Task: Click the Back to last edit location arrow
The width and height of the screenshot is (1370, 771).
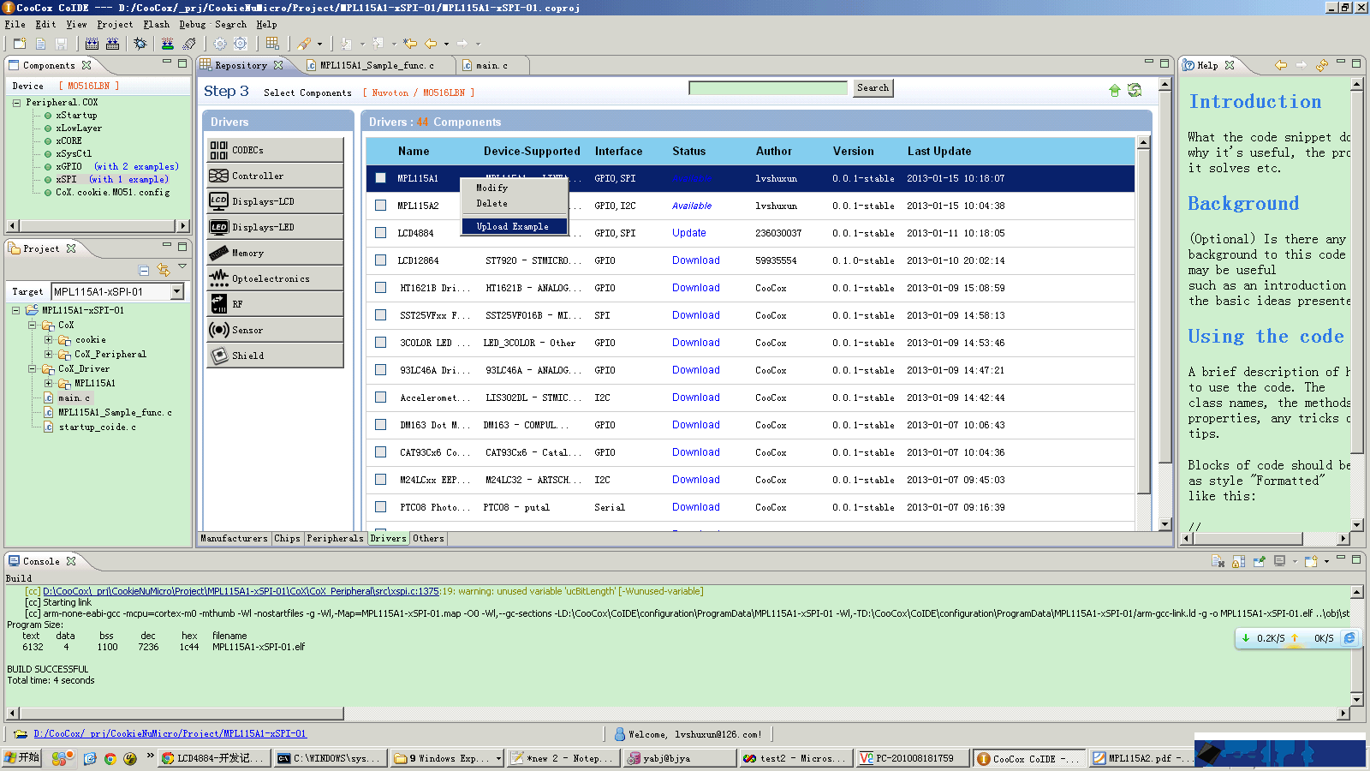Action: coord(410,43)
